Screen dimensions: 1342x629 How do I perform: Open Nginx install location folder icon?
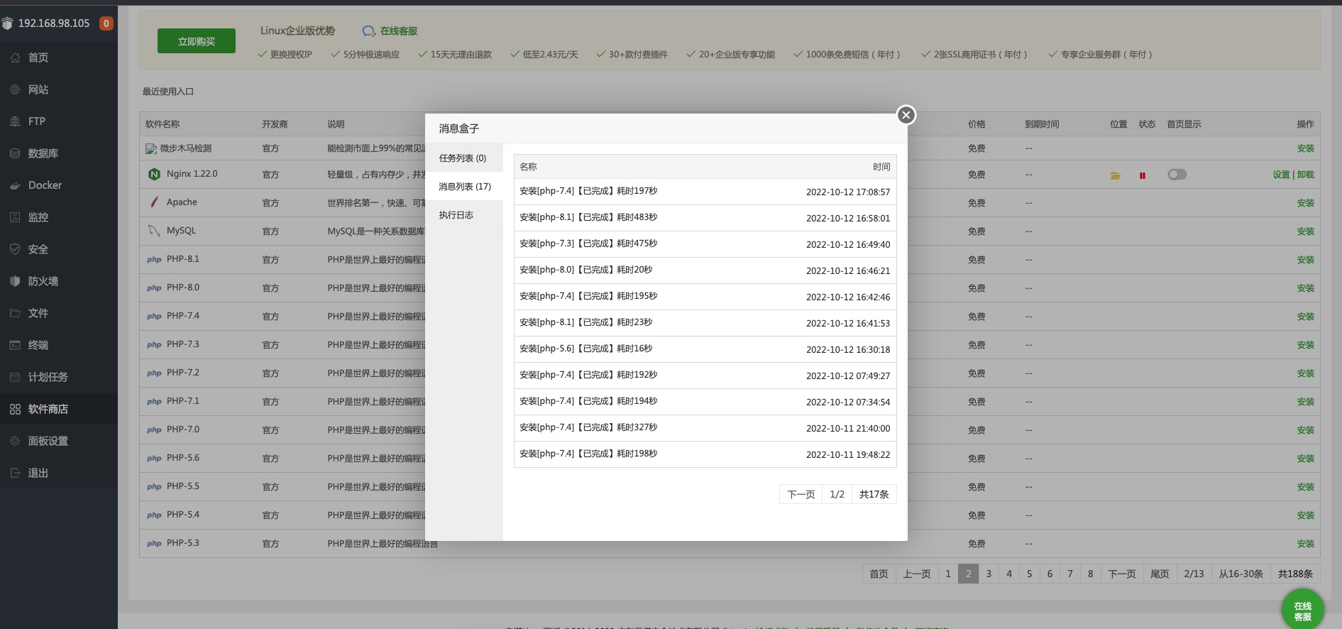click(1116, 175)
